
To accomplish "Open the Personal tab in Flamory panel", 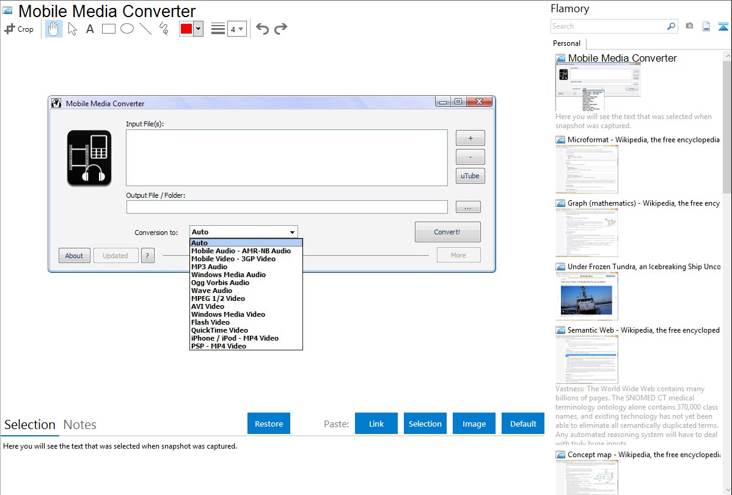I will coord(566,43).
